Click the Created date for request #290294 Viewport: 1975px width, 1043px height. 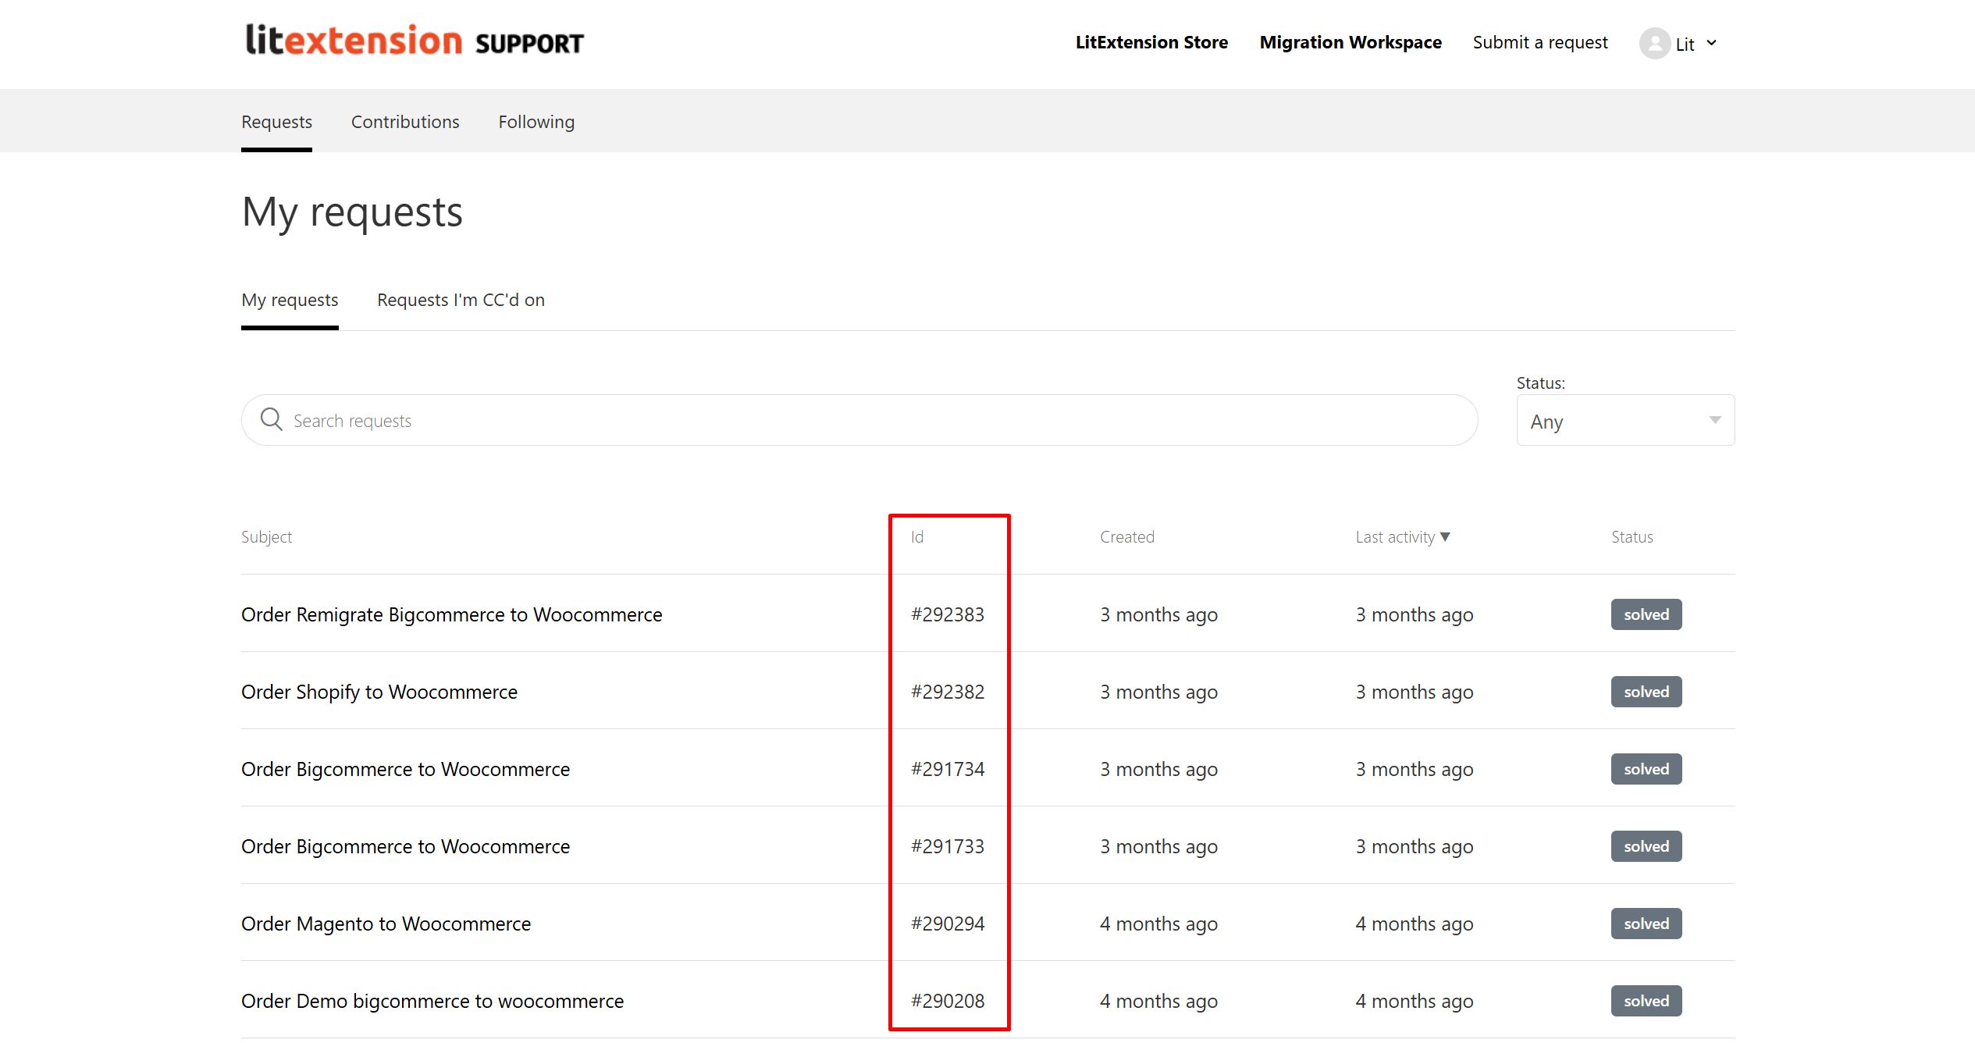click(1158, 924)
